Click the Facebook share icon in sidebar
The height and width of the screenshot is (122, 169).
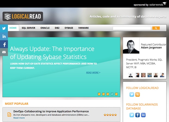[x=4, y=44]
